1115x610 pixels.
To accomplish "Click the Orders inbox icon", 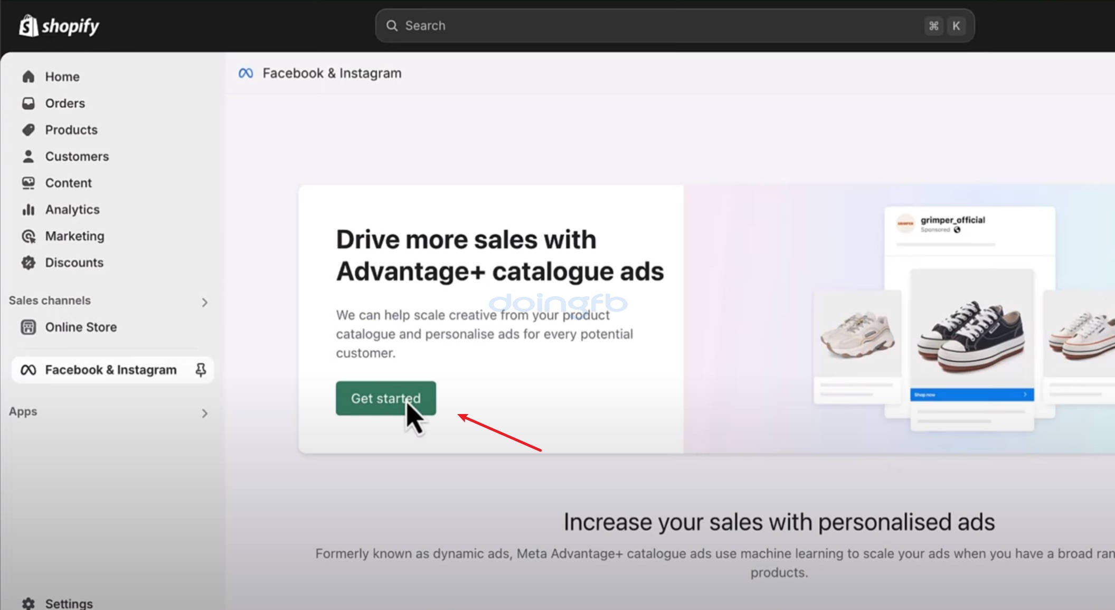I will pos(29,103).
